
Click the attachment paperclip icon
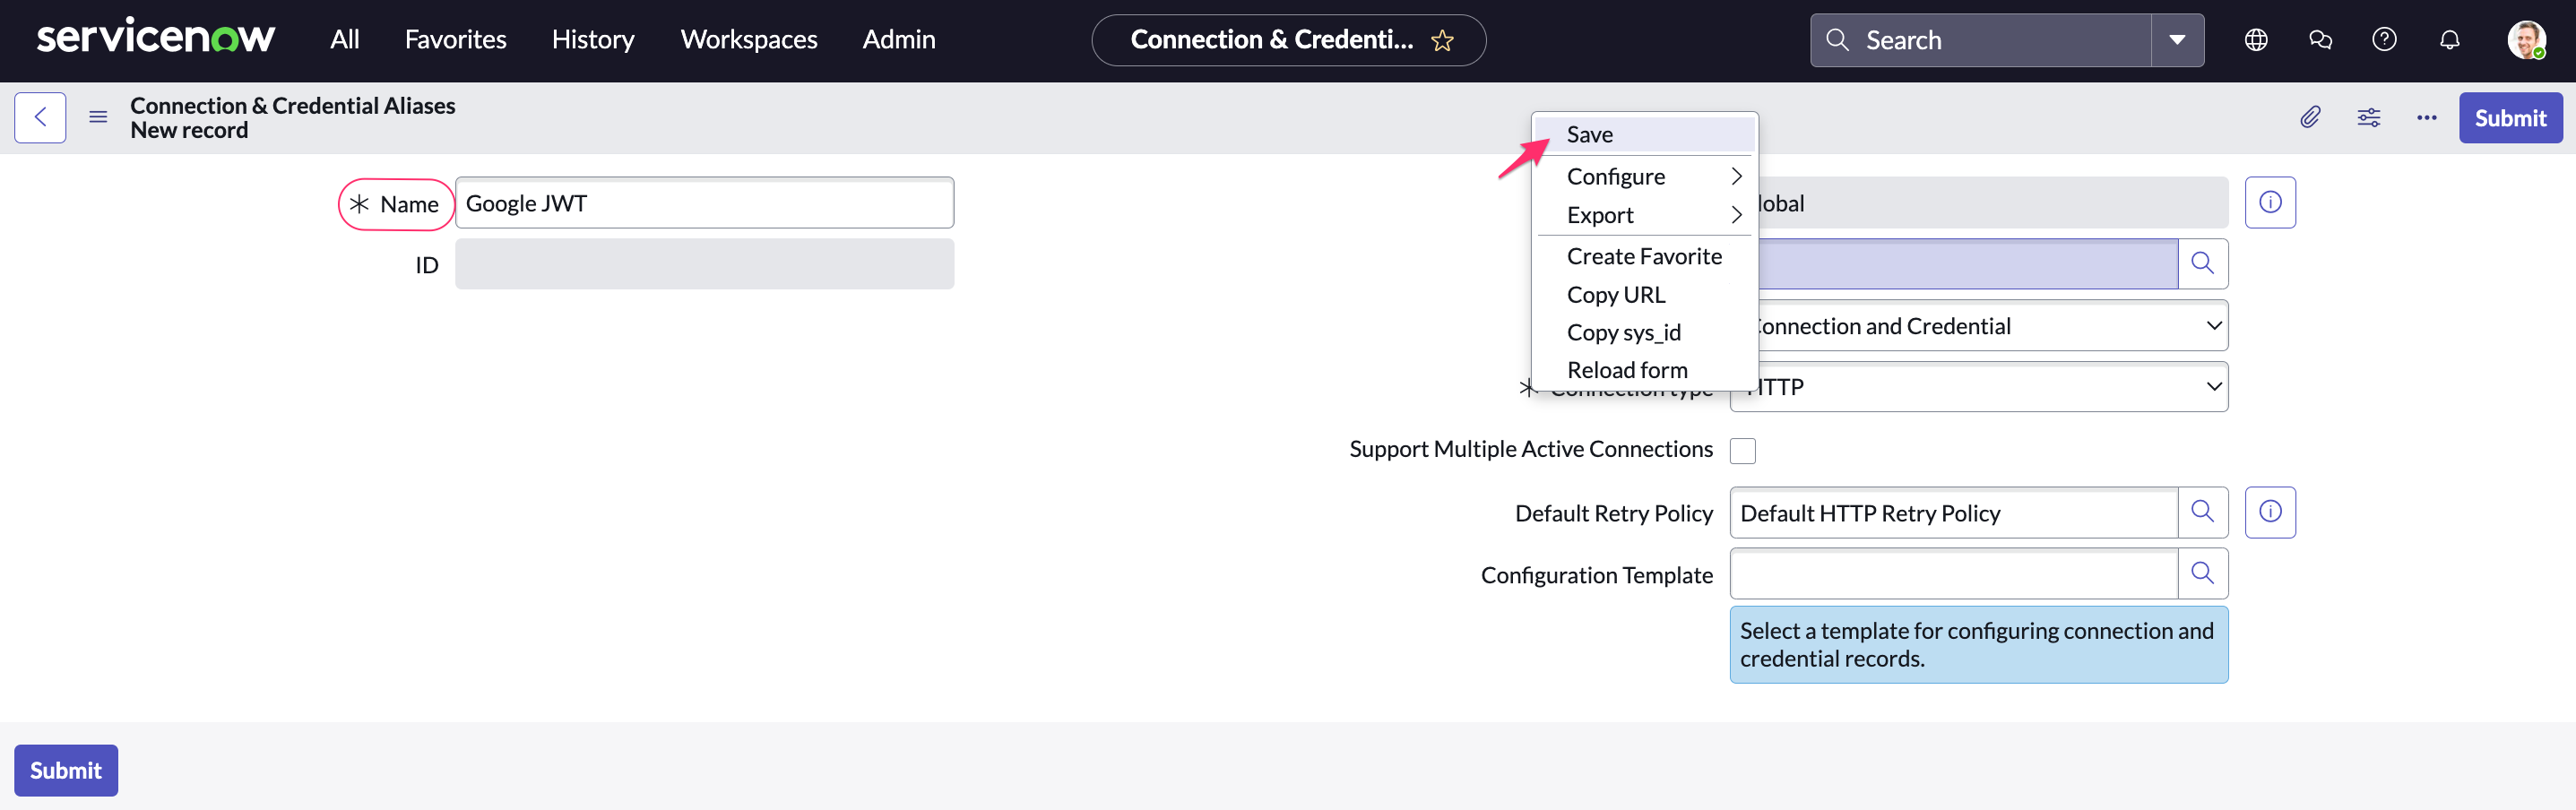point(2311,117)
